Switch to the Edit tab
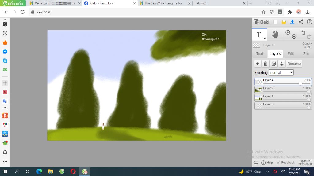This screenshot has height=176, width=314. [291, 54]
